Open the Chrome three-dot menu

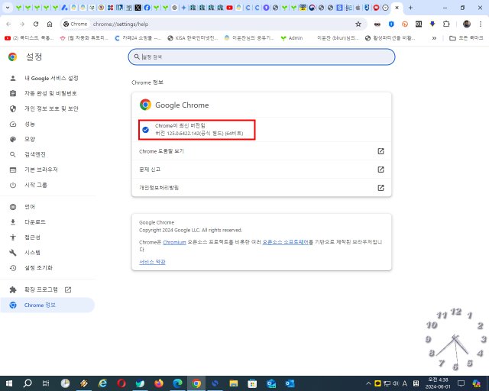click(481, 24)
